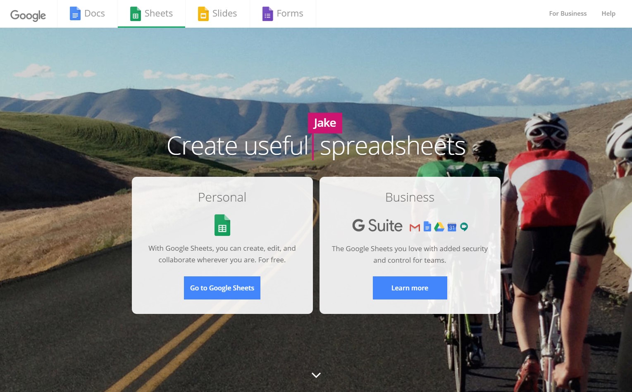632x392 pixels.
Task: Click the Google logo
Action: tap(28, 15)
